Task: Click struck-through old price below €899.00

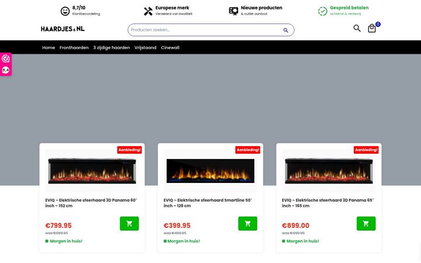Action: [293, 233]
